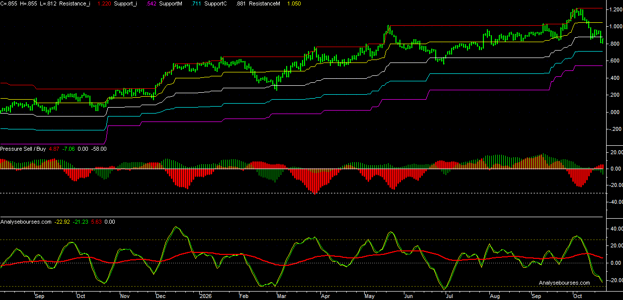Image resolution: width=623 pixels, height=300 pixels.
Task: Click the red "5.63" oscillator value
Action: pos(97,222)
